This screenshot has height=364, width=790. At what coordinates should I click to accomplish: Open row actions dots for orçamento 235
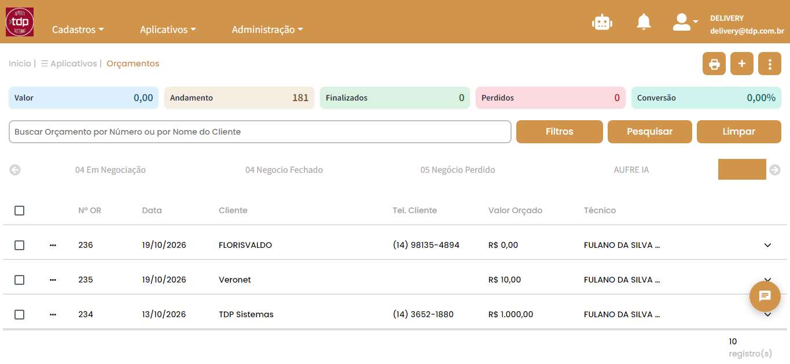coord(53,280)
